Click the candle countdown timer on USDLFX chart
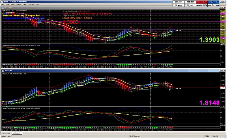This screenshot has height=138, width=227. [178, 89]
